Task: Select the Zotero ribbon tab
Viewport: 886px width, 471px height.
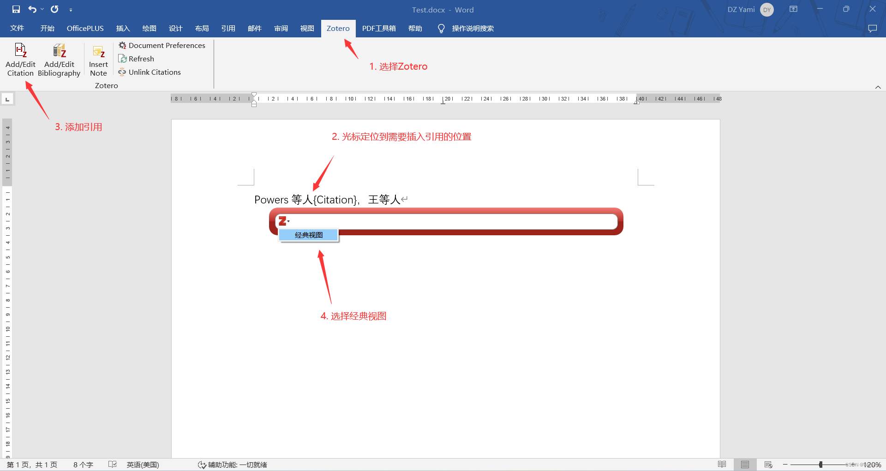Action: [338, 28]
